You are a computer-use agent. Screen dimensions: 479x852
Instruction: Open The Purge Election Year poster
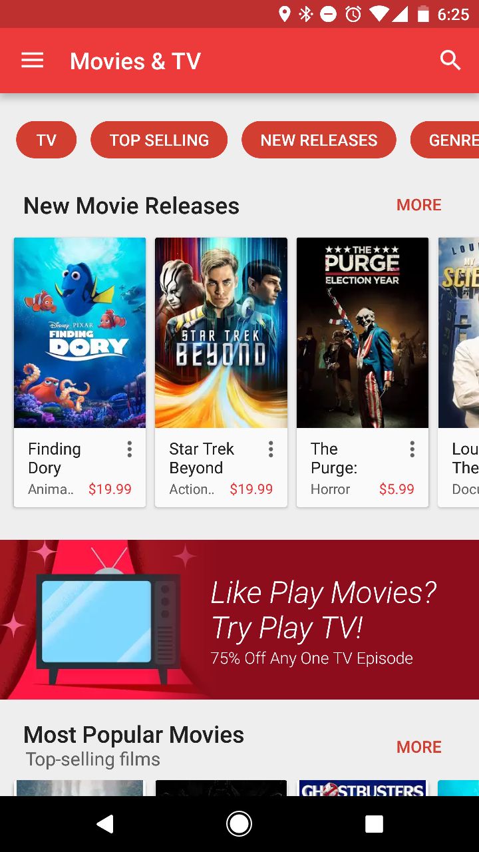coord(363,333)
